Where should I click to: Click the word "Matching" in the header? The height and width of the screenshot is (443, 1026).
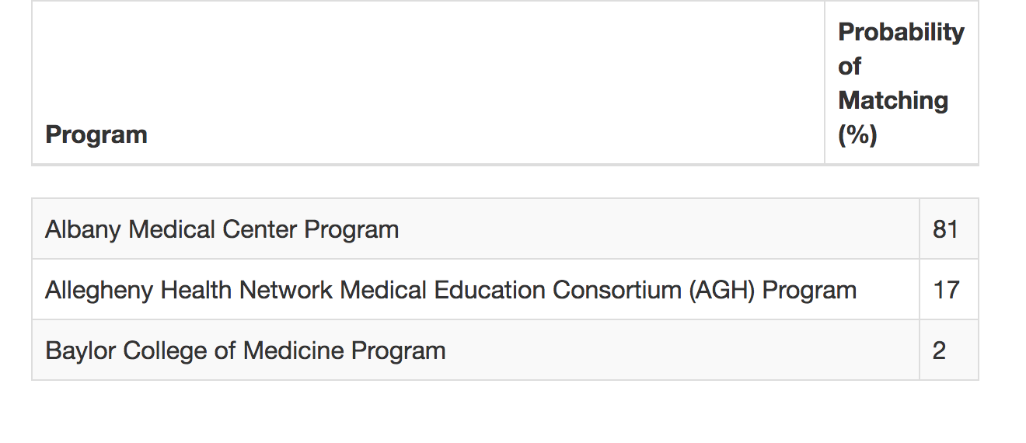point(893,100)
